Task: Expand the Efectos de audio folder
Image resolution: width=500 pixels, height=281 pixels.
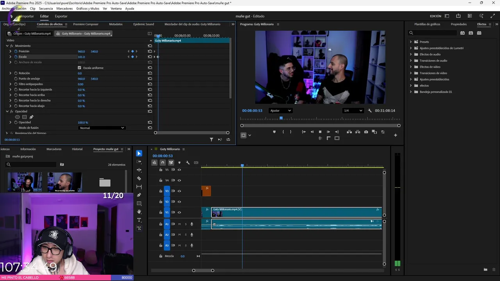Action: (411, 54)
